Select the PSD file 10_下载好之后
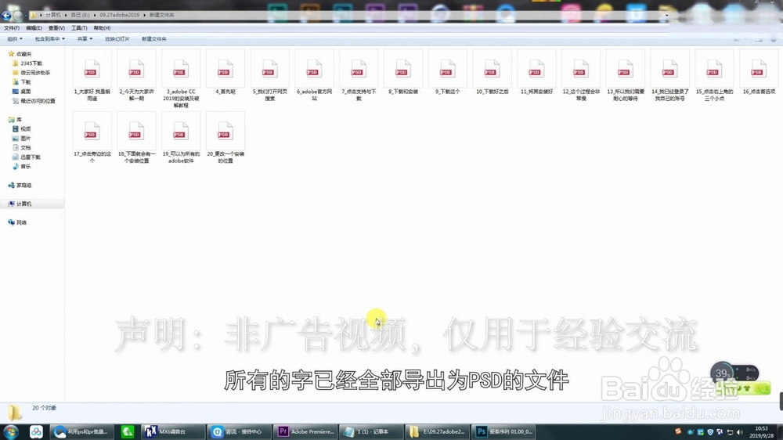The width and height of the screenshot is (783, 440). coord(492,72)
